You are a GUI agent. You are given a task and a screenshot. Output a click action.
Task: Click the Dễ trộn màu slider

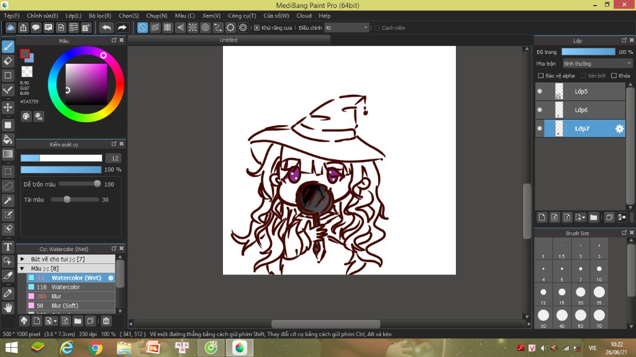79,183
